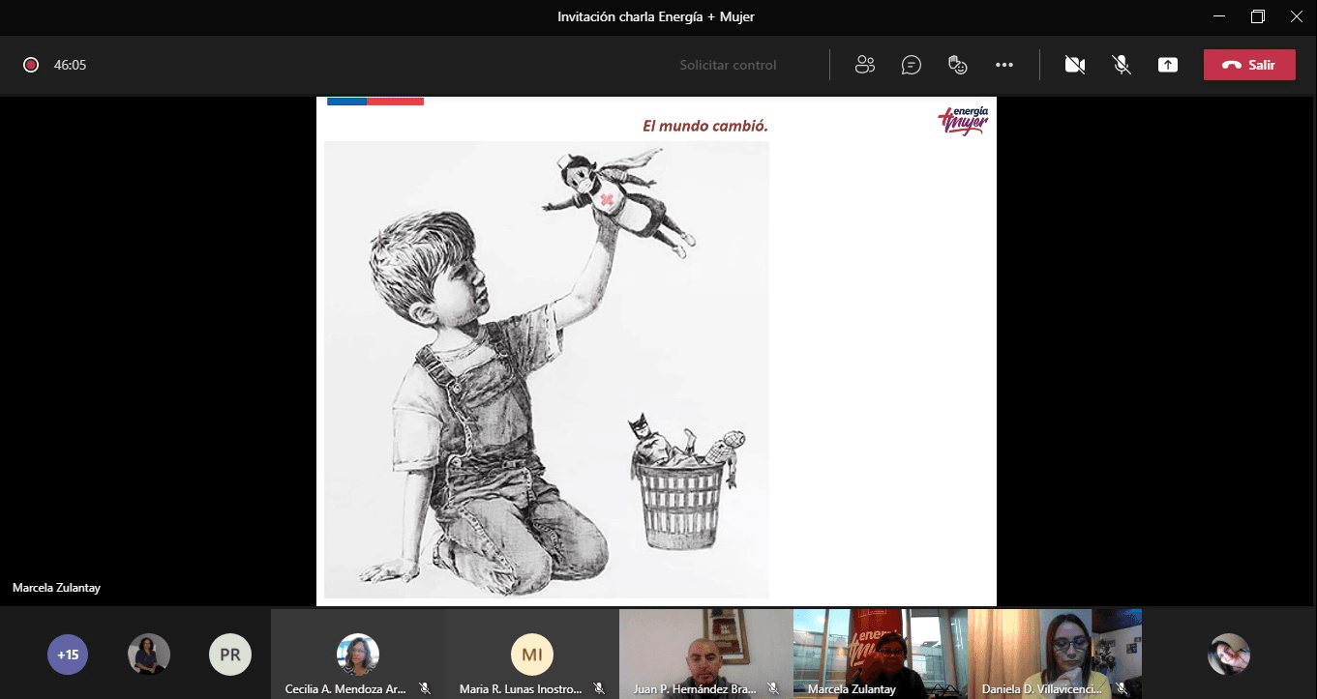
Task: Open the More actions ellipsis menu
Action: click(x=1003, y=65)
